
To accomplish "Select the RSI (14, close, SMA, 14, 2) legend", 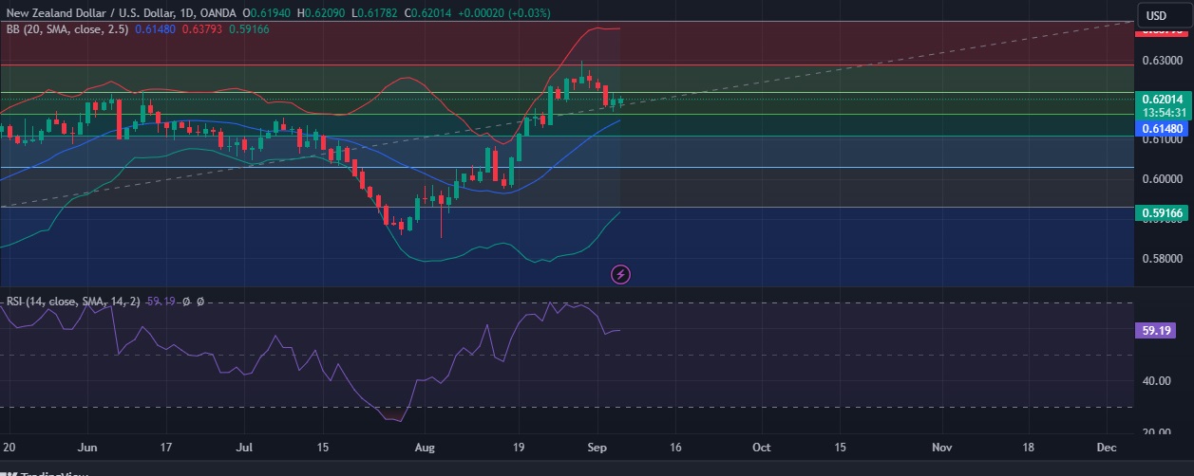I will [73, 301].
